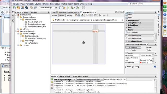Toggle Connection Mode in the form designer
Screen dimensions: 167x94
pos(79,15)
